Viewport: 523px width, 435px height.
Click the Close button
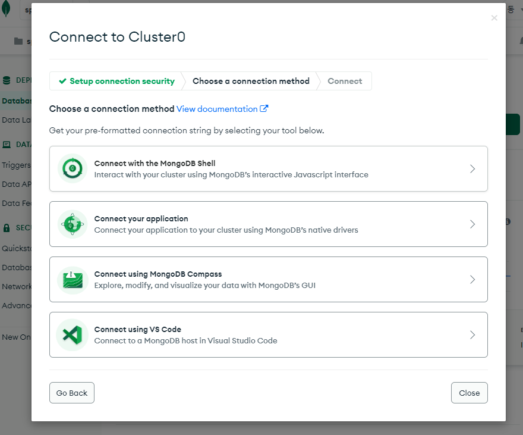click(470, 393)
